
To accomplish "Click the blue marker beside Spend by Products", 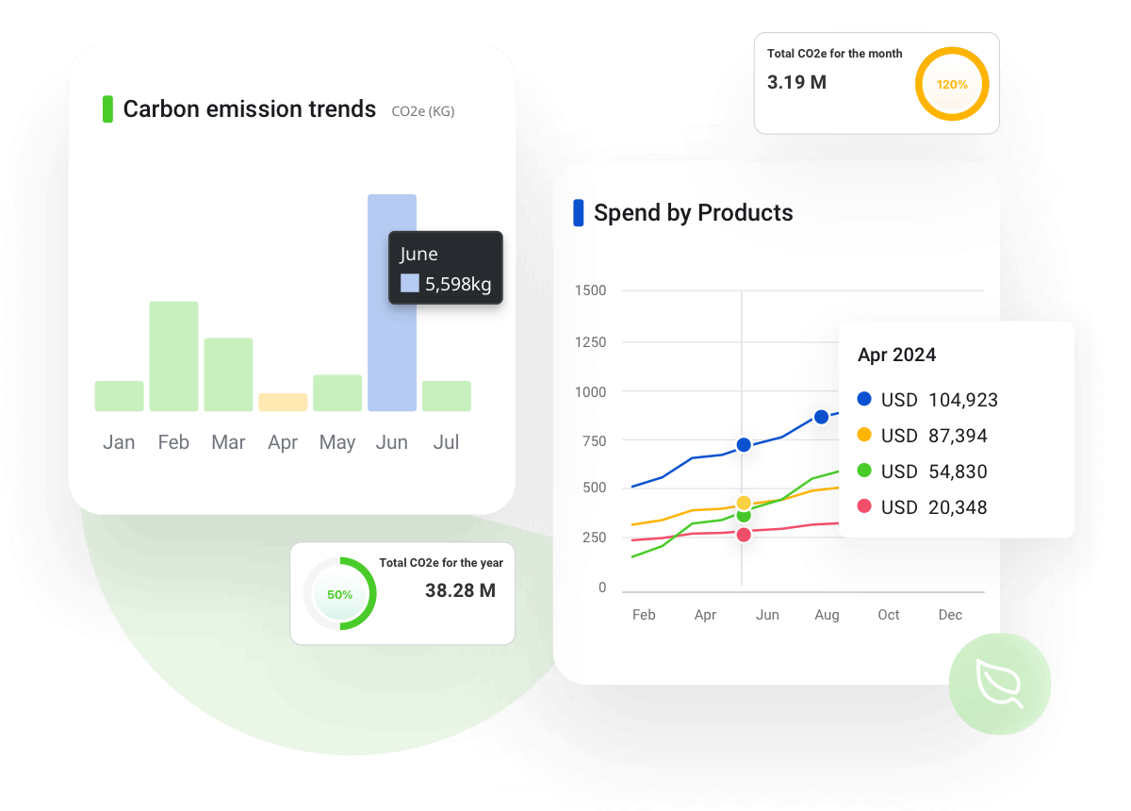I will pos(579,213).
